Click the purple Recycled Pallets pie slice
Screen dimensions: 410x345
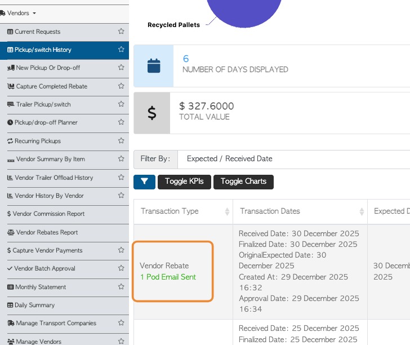244,11
